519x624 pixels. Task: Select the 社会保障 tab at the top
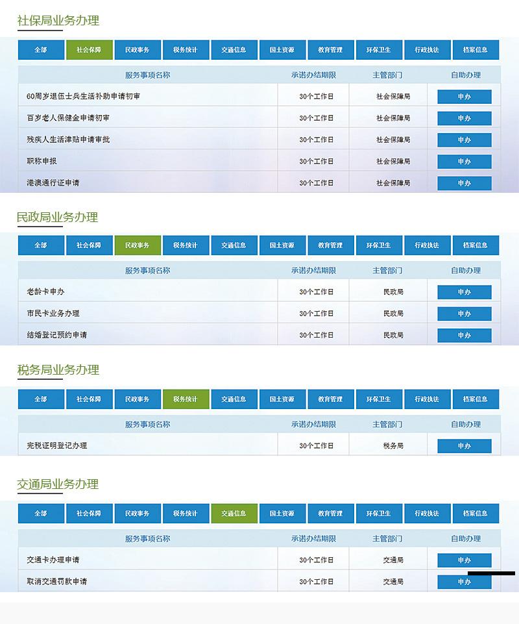tap(89, 50)
